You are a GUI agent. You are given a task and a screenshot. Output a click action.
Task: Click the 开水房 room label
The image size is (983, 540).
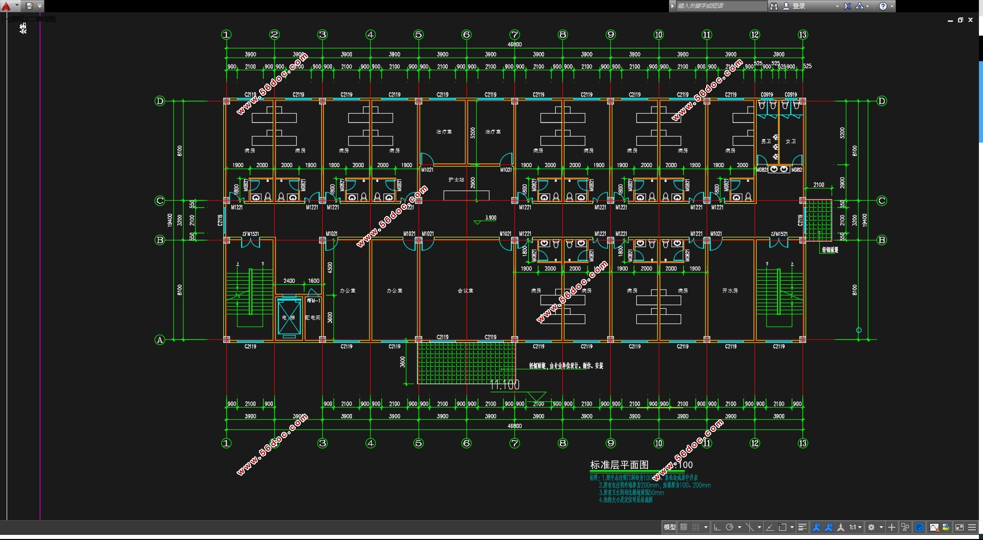pos(730,291)
